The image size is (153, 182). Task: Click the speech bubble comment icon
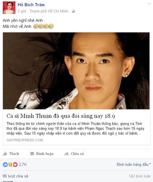(32, 154)
